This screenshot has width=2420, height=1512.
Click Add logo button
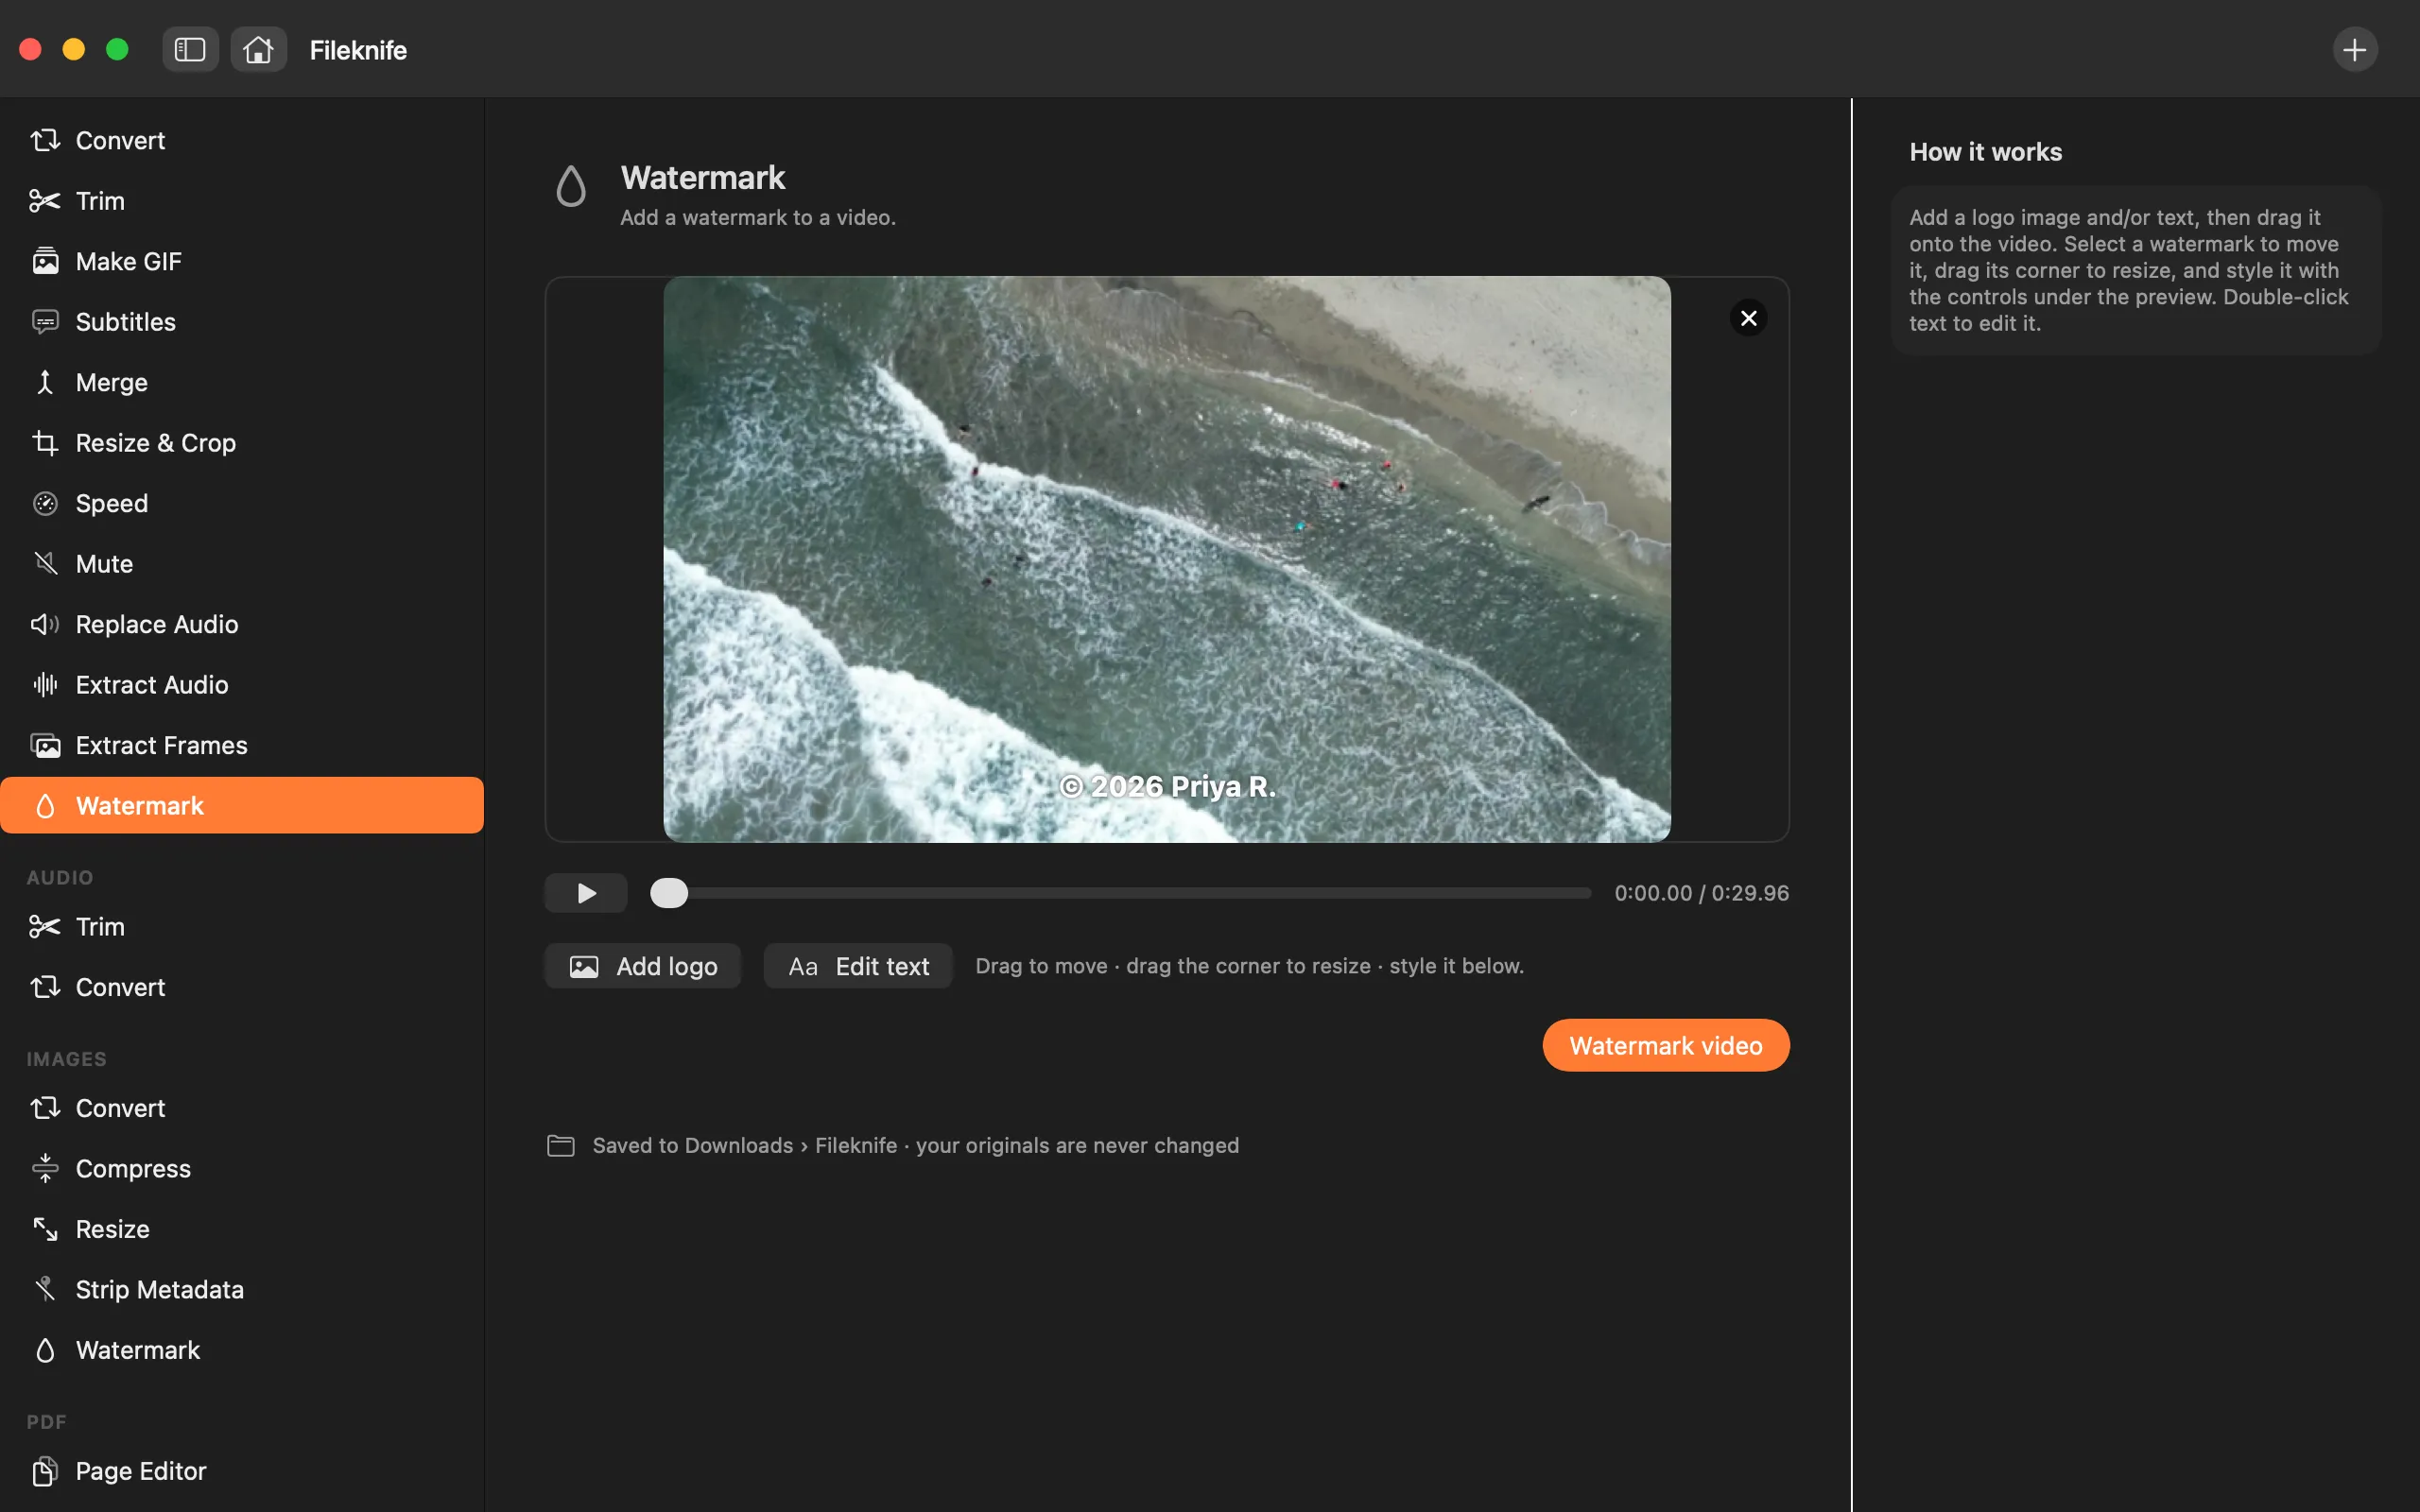(643, 966)
